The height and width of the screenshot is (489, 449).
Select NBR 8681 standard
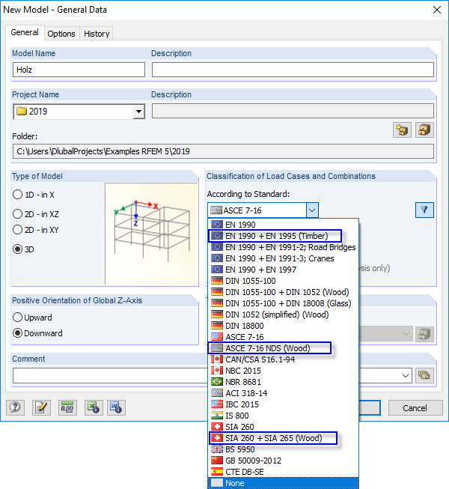pyautogui.click(x=283, y=382)
